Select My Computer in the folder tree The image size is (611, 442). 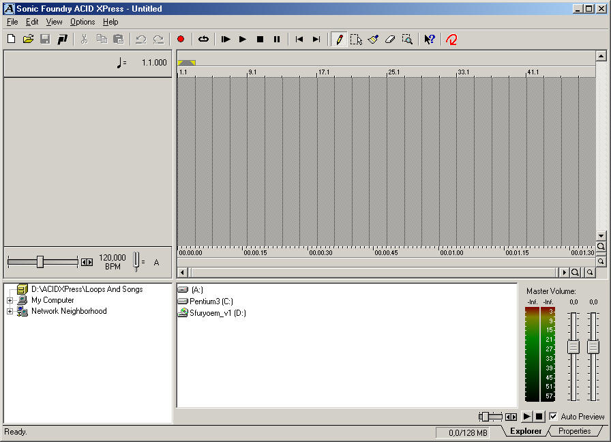[x=53, y=300]
